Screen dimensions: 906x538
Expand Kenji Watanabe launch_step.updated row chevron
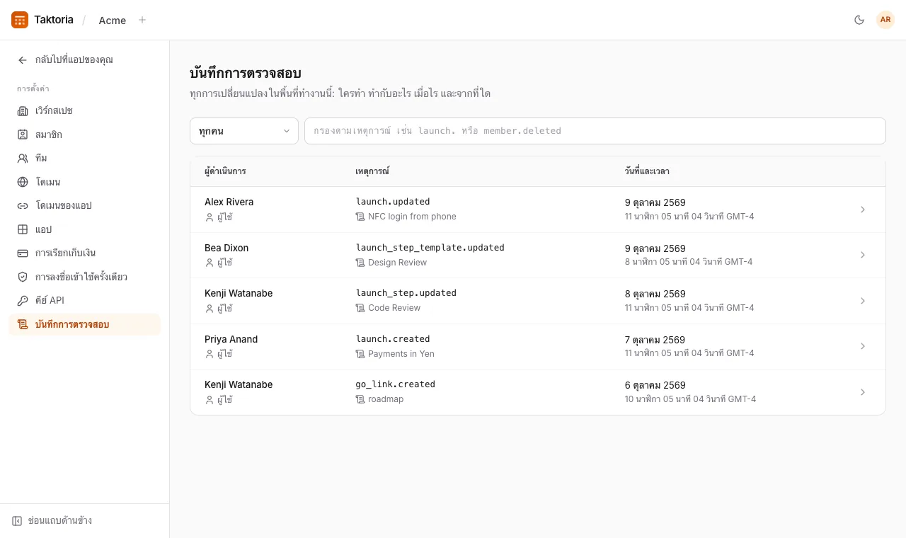click(x=863, y=301)
